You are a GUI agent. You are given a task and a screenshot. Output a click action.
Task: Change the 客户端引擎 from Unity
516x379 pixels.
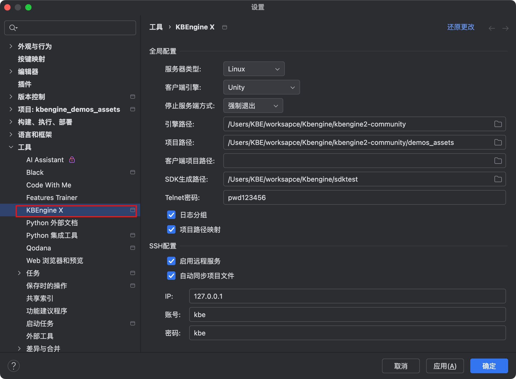[261, 87]
